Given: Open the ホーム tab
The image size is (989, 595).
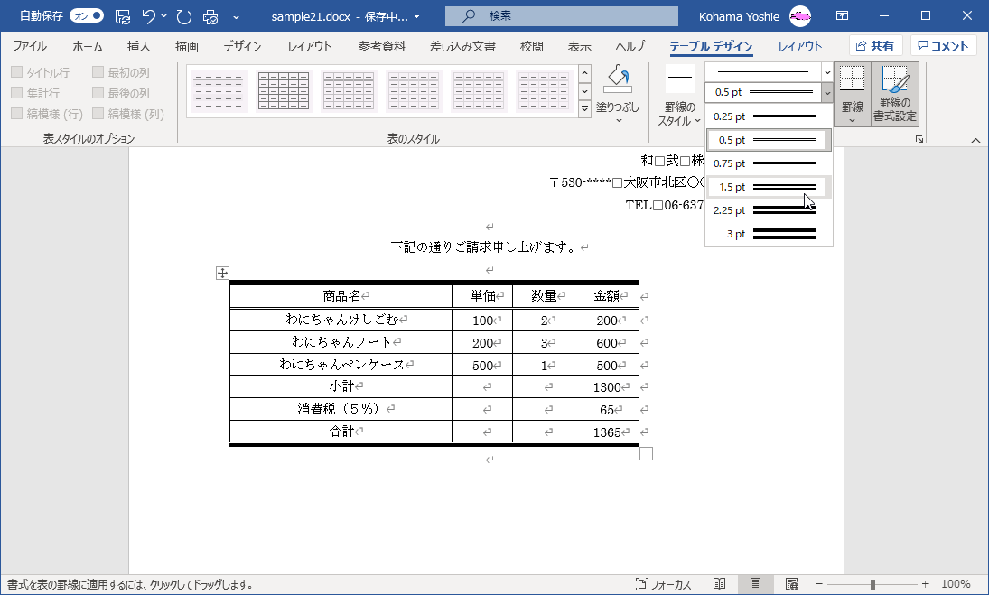Looking at the screenshot, I should (x=87, y=46).
